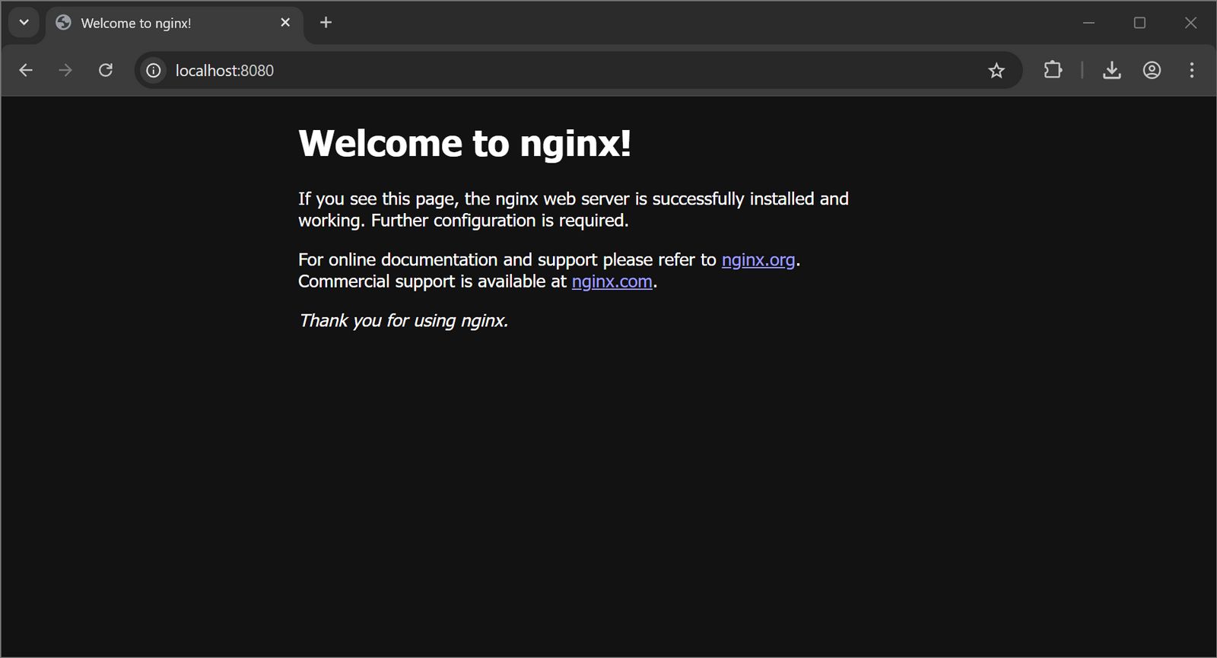Click the "Thank you for using nginx" text

coord(403,321)
